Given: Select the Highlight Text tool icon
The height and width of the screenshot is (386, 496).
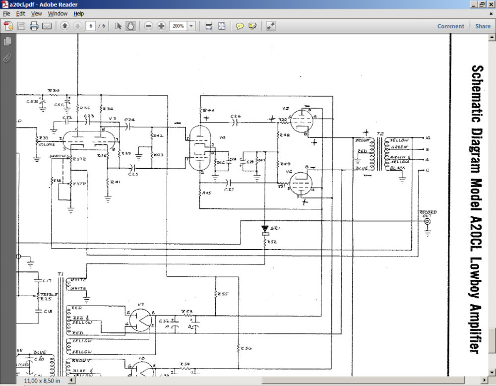Looking at the screenshot, I should coord(253,26).
